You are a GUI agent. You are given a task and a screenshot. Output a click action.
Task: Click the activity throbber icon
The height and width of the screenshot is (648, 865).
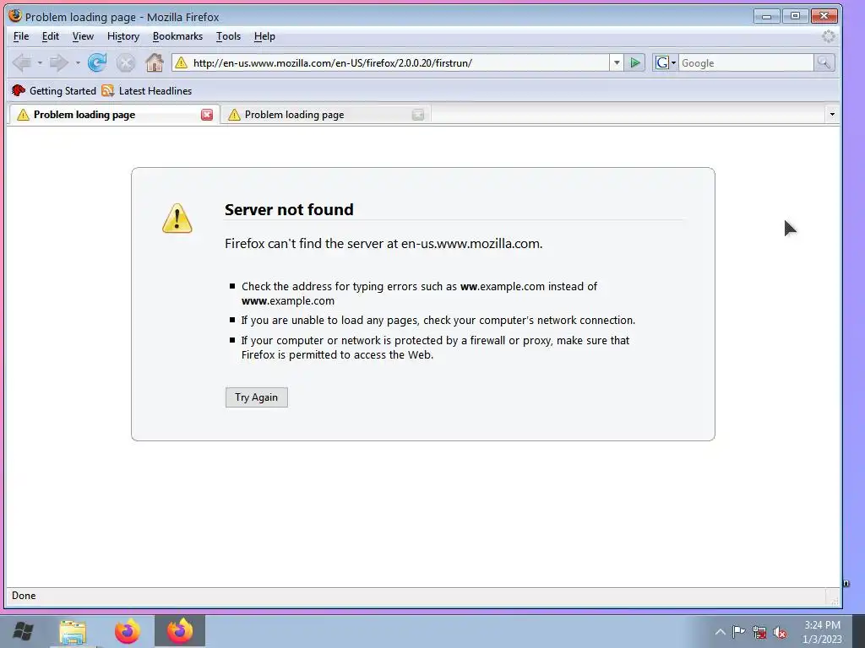point(829,36)
